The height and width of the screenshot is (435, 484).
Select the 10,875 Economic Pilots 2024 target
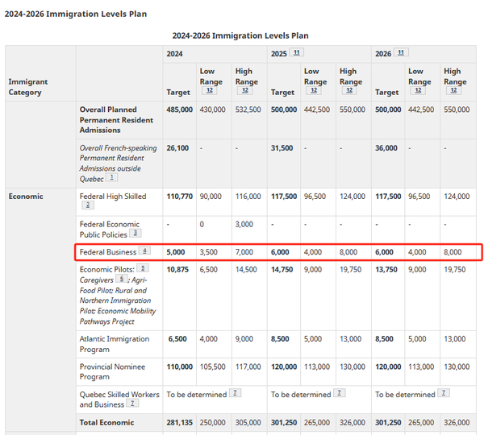coord(177,269)
